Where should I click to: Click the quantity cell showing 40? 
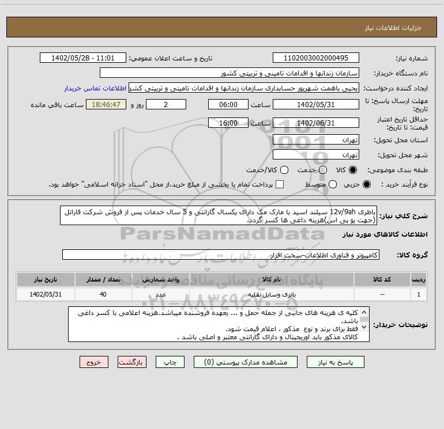(x=103, y=294)
